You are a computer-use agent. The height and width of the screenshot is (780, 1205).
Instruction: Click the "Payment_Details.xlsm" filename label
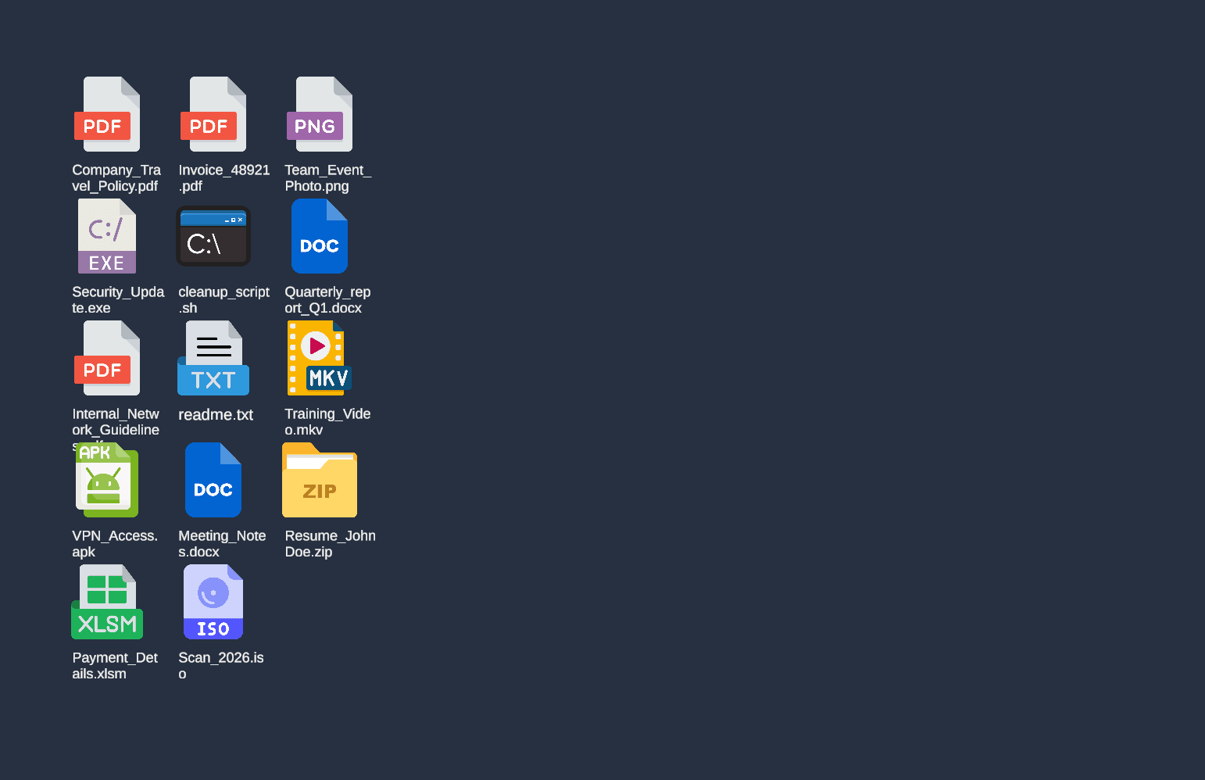tap(115, 666)
